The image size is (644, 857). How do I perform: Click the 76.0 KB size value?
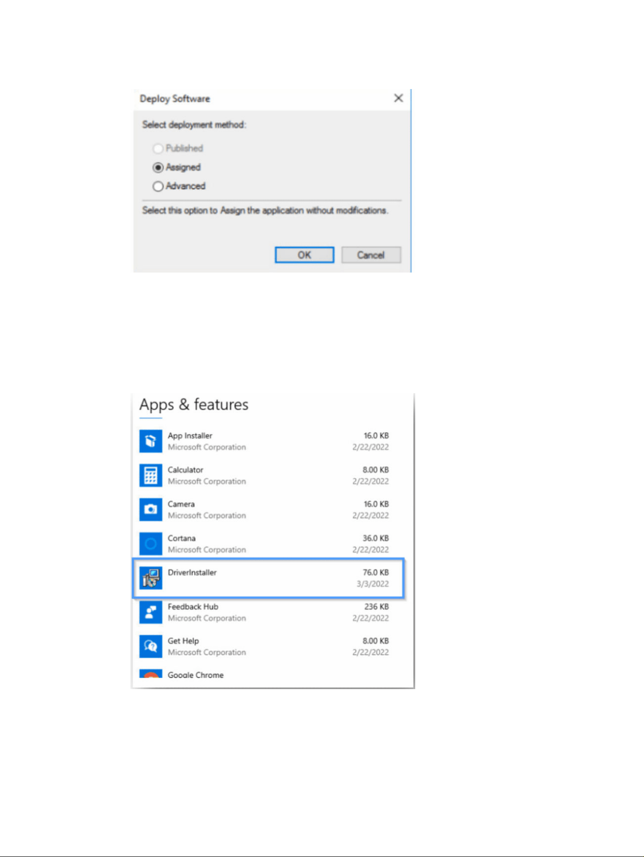click(x=376, y=572)
